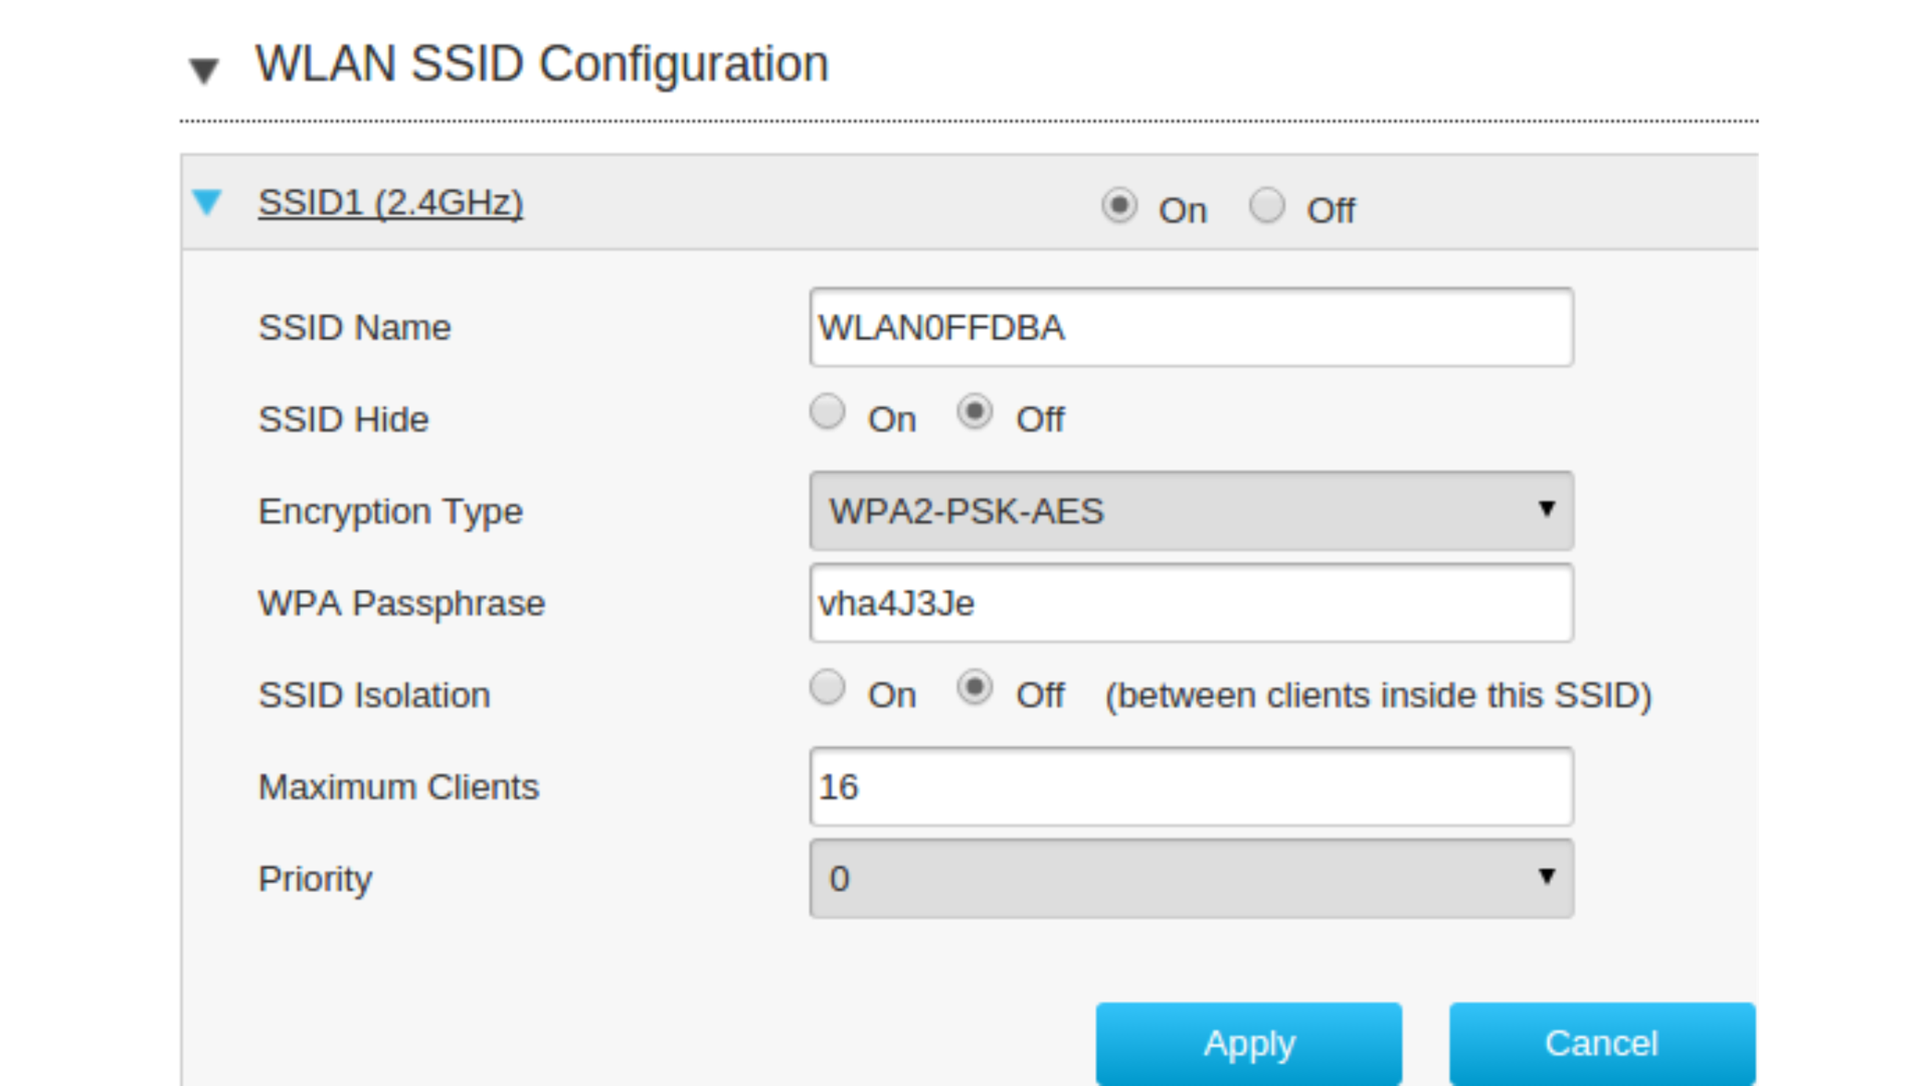Select SSID Hide Off radio button

click(975, 412)
